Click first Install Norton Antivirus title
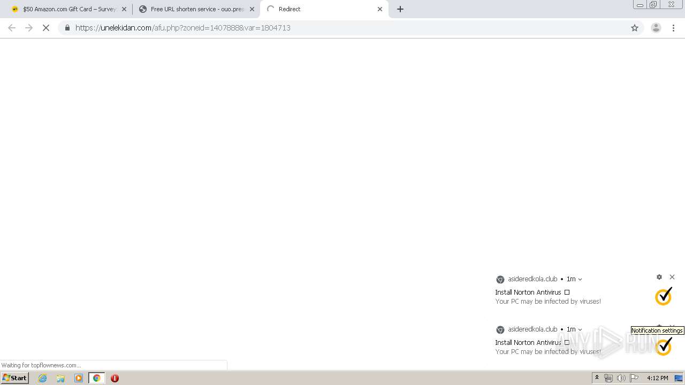This screenshot has width=685, height=385. [x=532, y=292]
